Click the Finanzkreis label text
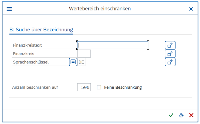This screenshot has height=124, width=200. tap(23, 54)
